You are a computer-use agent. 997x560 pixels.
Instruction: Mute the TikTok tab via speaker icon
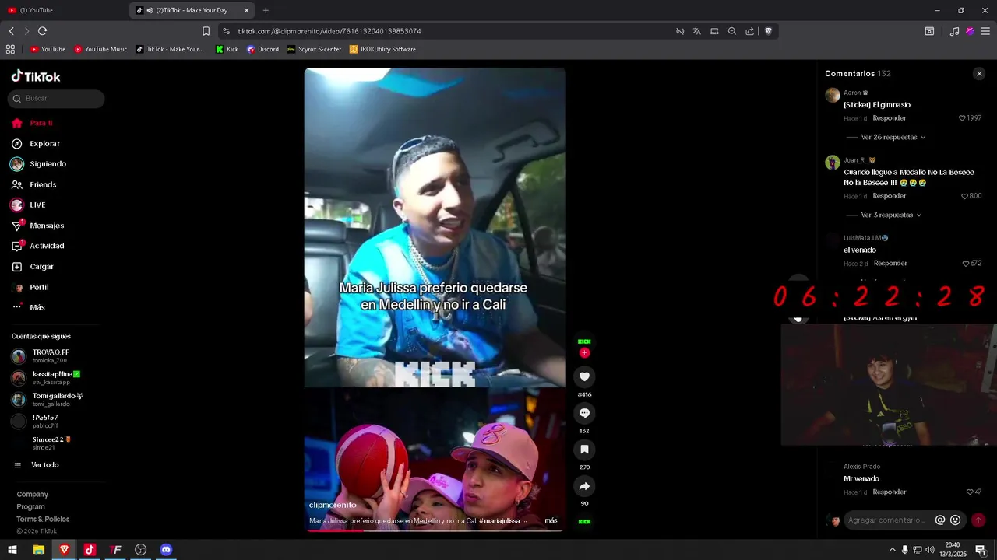tap(150, 10)
